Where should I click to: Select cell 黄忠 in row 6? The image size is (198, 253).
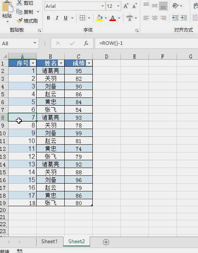(51, 102)
